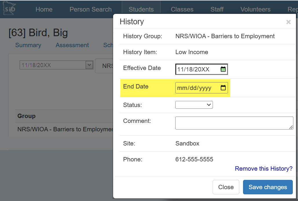Dismiss the History dialog with the X

pos(288,22)
